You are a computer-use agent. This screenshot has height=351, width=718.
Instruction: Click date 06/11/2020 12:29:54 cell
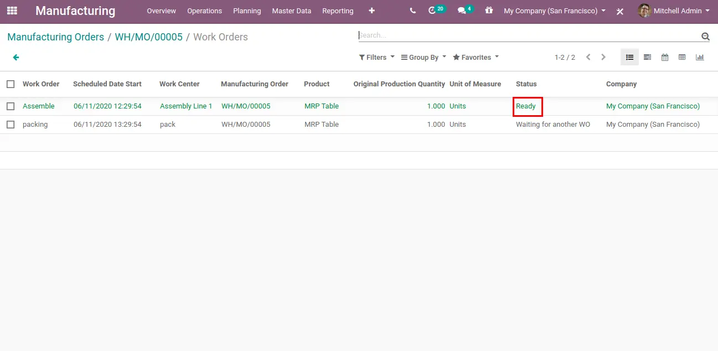click(107, 106)
